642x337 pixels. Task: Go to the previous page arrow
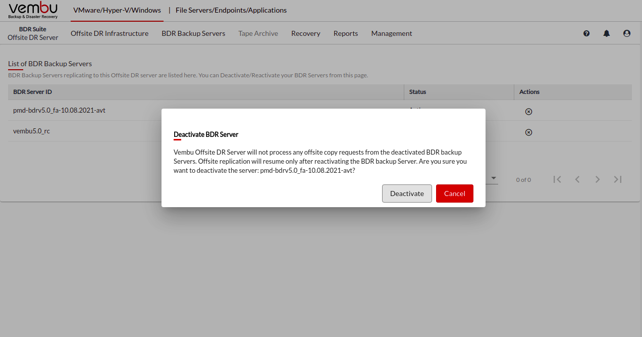pos(577,179)
